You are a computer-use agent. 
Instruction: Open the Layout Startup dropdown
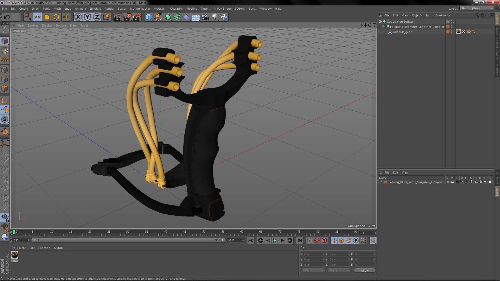[477, 9]
